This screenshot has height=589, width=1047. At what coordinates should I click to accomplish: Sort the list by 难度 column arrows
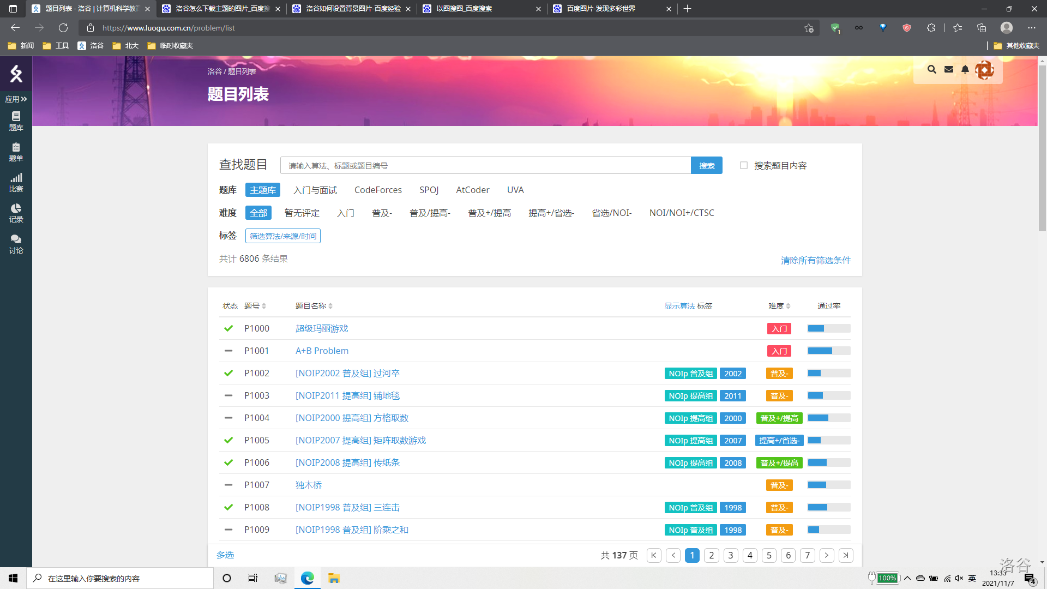[x=788, y=306]
